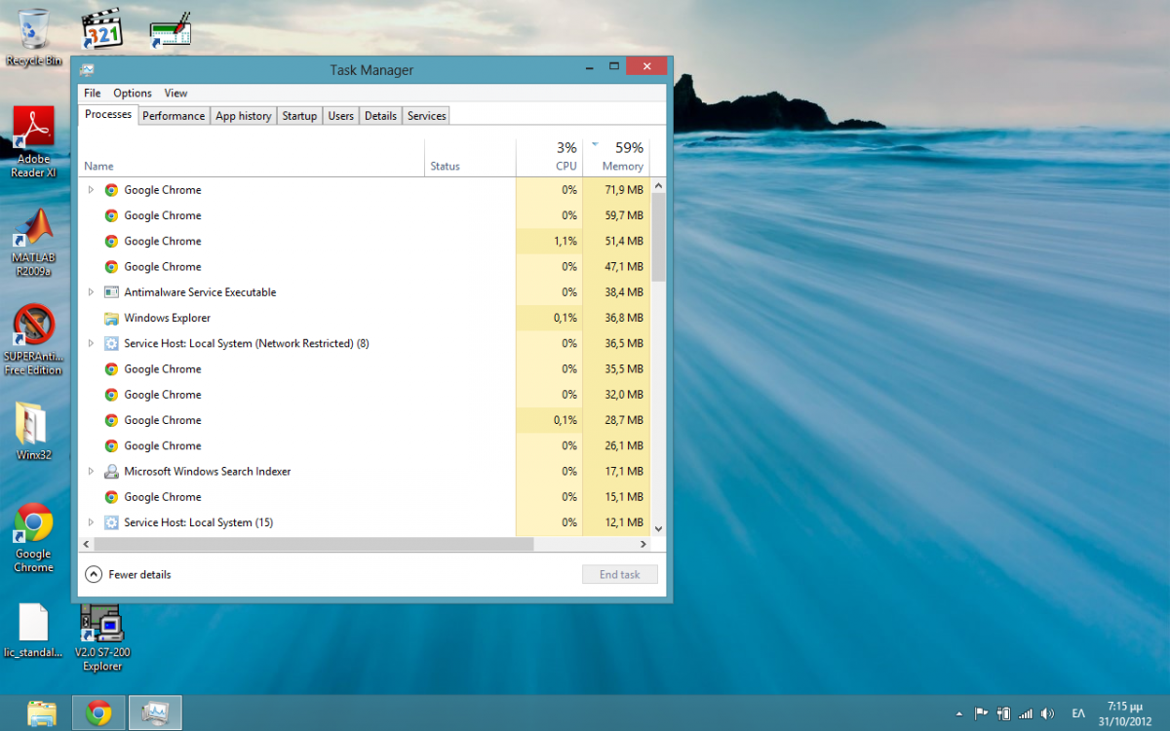This screenshot has height=731, width=1170.
Task: Switch to the Performance tab
Action: point(174,116)
